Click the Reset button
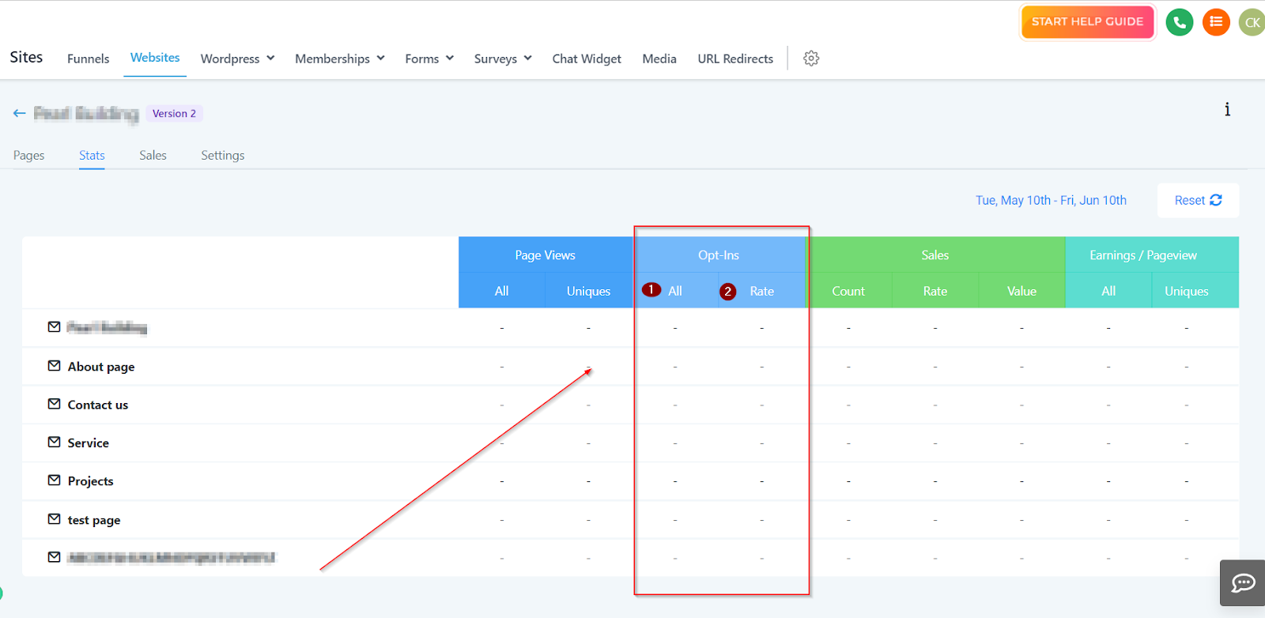 (x=1198, y=201)
